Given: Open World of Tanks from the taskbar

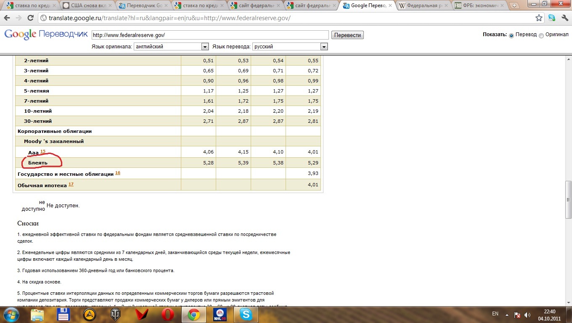Looking at the screenshot, I should (x=115, y=314).
